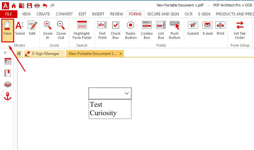Image resolution: width=254 pixels, height=150 pixels.
Task: Add a Print form button
Action: coord(220,28)
